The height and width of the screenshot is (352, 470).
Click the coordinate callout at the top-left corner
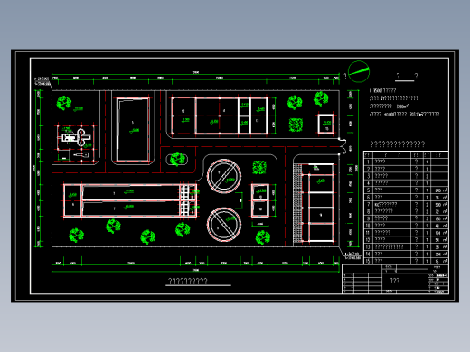click(42, 81)
